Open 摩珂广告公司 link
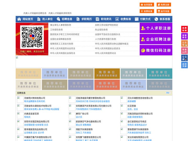This screenshot has height=141, width=188. coord(82,114)
